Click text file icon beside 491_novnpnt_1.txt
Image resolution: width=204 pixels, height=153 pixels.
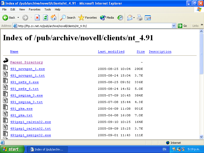click(x=5, y=74)
